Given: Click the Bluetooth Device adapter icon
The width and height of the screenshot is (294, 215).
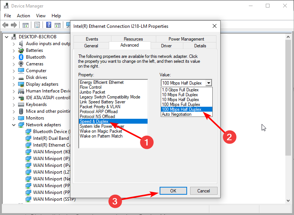Looking at the screenshot, I should tap(28, 132).
